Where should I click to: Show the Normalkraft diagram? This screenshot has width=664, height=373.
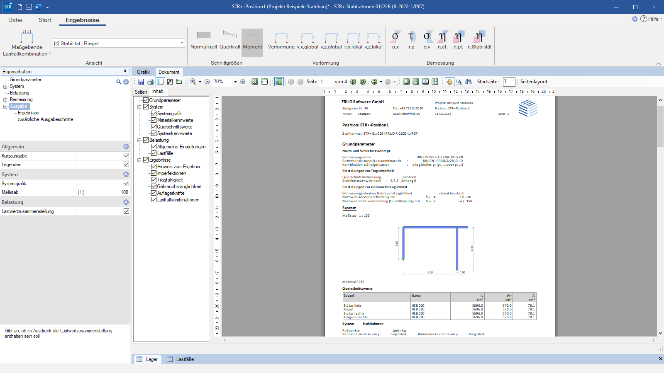(x=204, y=40)
